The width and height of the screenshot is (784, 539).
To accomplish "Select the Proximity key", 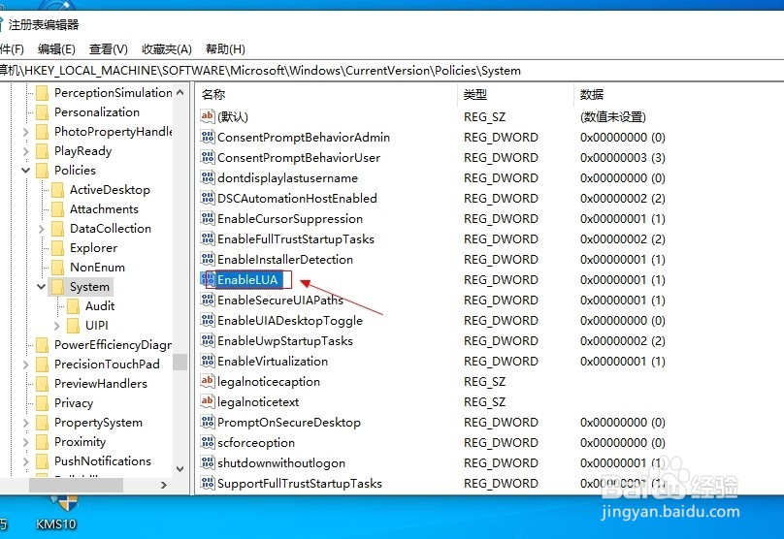I will point(80,442).
